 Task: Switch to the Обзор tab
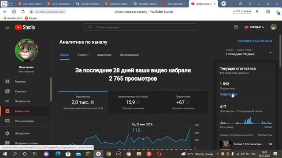64,55
